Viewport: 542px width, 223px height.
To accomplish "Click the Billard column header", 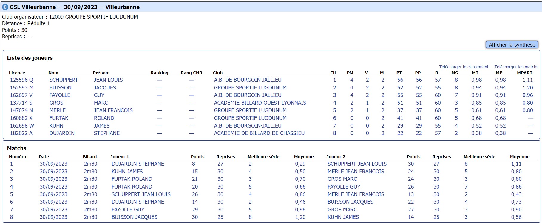I will 90,157.
